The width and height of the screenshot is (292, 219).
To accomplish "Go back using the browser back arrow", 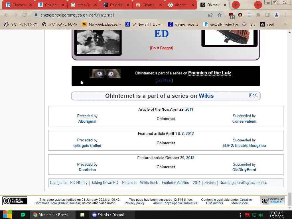I will tap(6, 15).
